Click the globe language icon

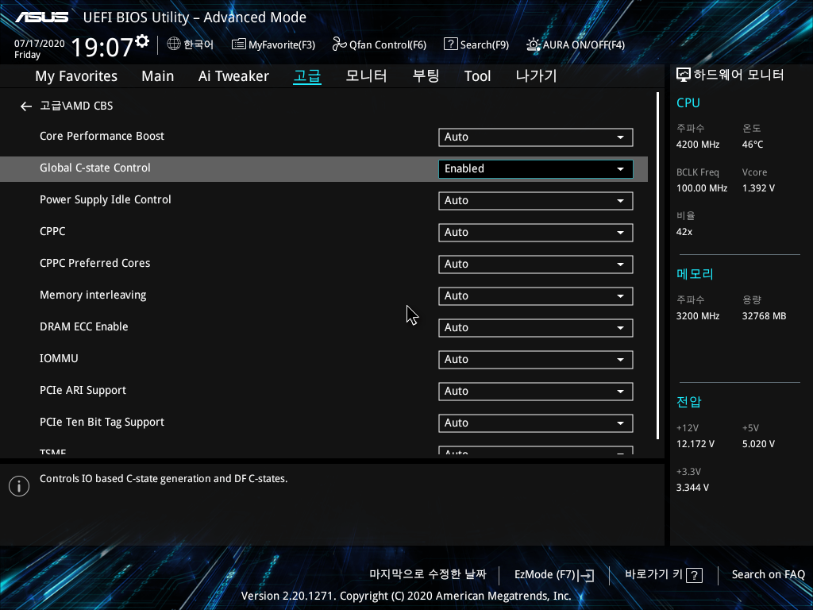[174, 44]
